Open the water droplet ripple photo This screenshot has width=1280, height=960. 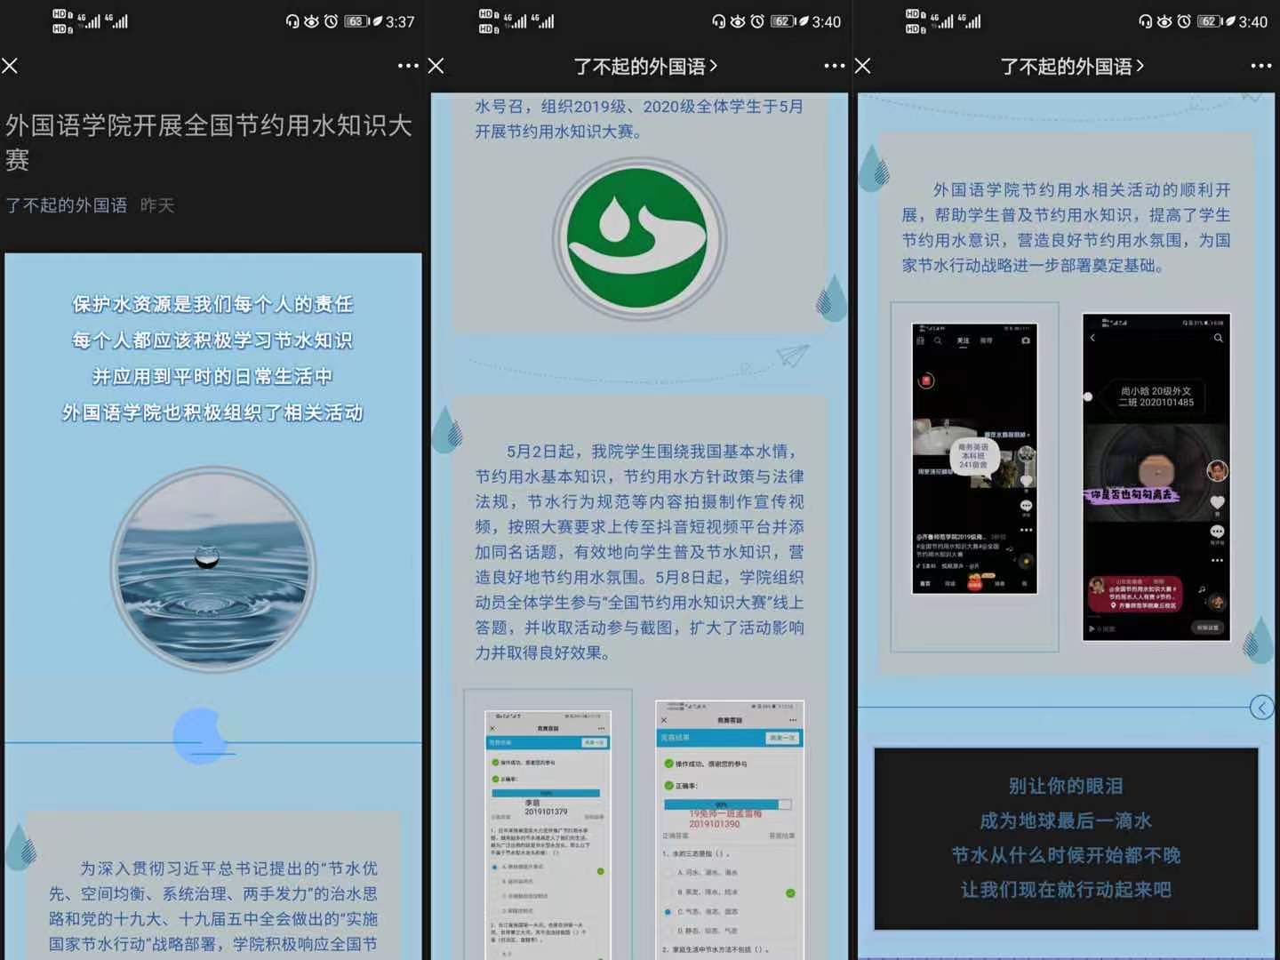click(x=213, y=568)
